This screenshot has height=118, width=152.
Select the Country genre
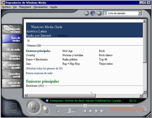tap(30, 55)
